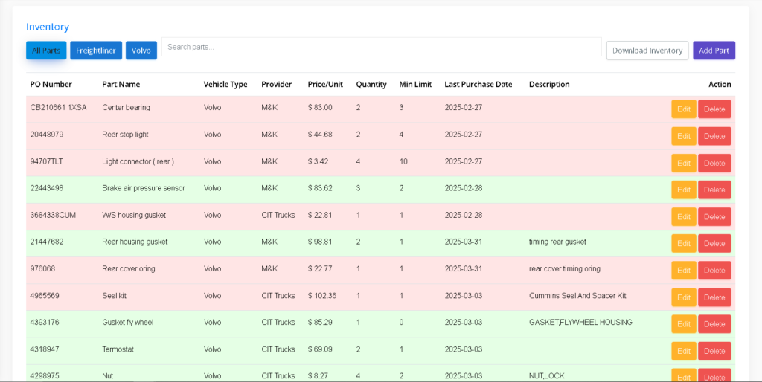Image resolution: width=762 pixels, height=382 pixels.
Task: Edit the Rear housing gusket row
Action: tap(684, 244)
